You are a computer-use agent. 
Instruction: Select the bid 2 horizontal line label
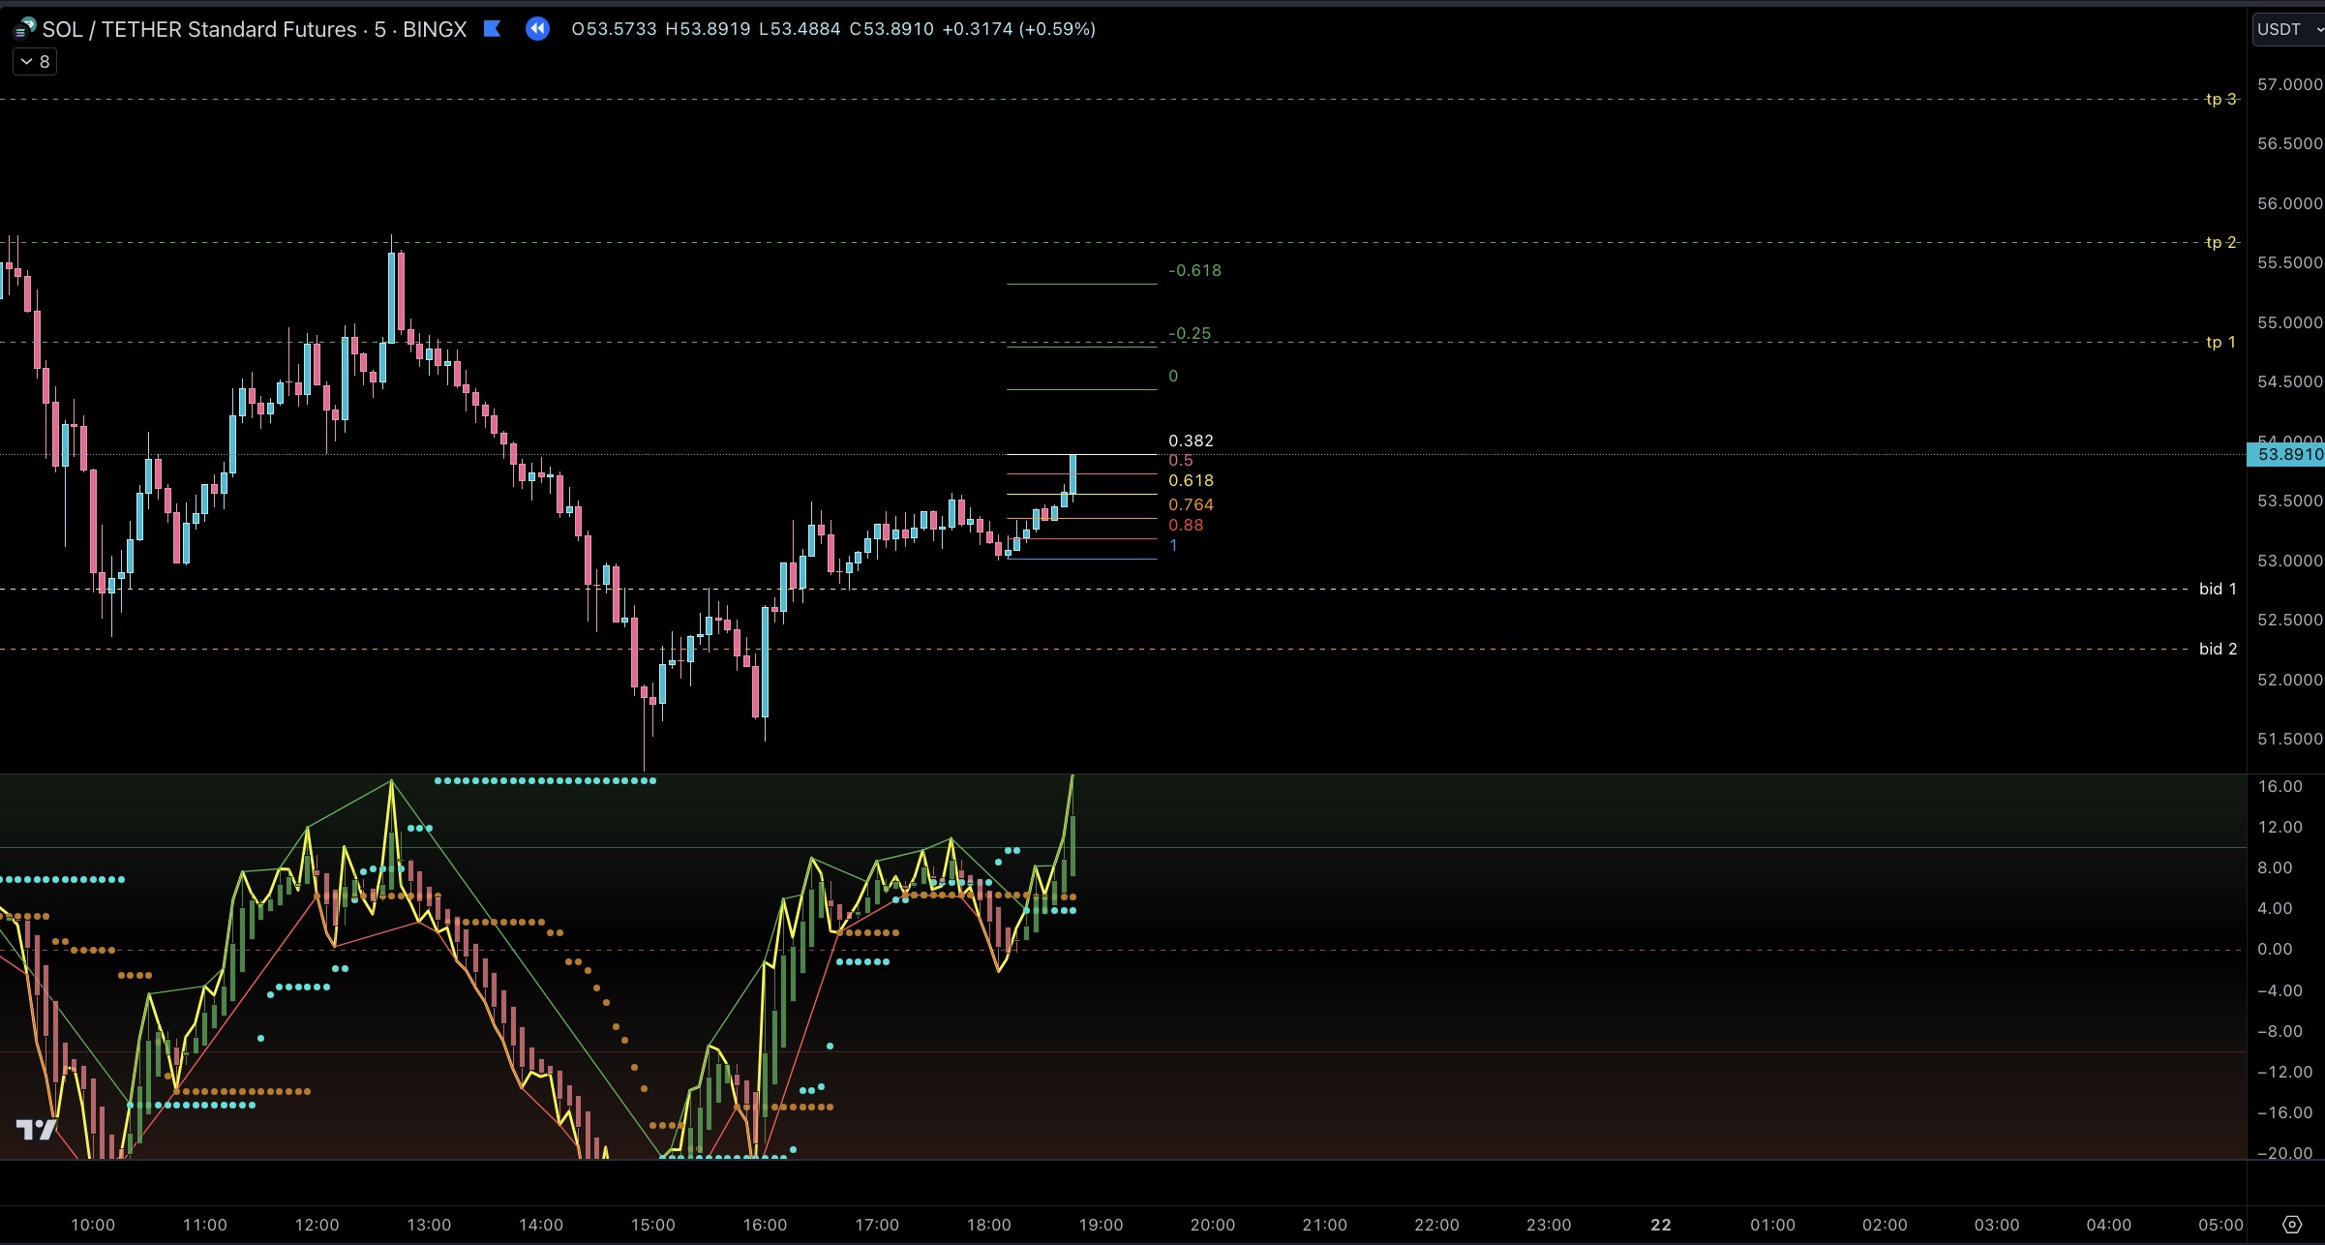tap(2217, 649)
